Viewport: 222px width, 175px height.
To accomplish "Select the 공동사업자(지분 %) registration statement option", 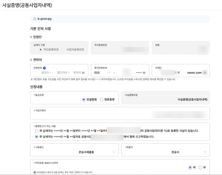I will point(37,131).
